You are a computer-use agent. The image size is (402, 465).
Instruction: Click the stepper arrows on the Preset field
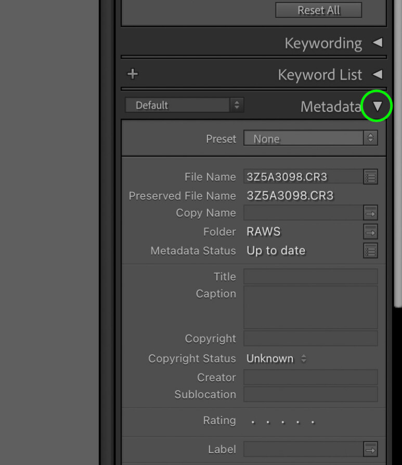pyautogui.click(x=370, y=138)
